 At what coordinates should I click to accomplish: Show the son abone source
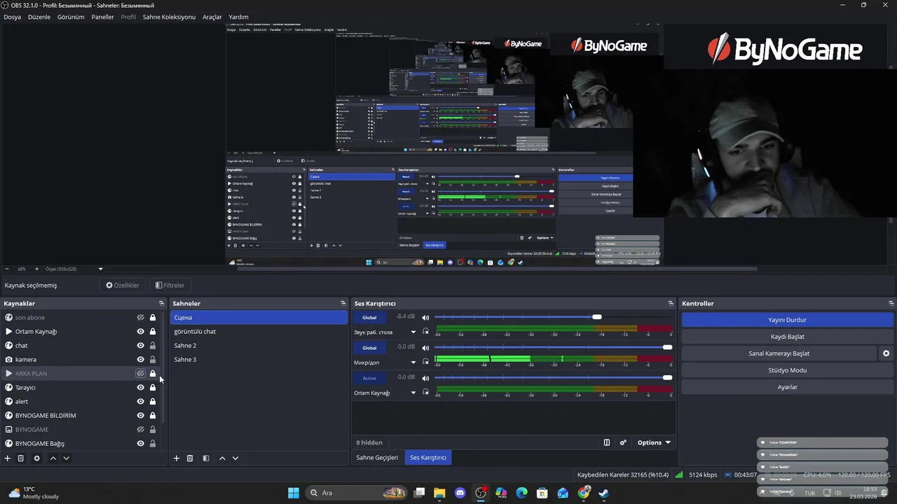coord(140,317)
